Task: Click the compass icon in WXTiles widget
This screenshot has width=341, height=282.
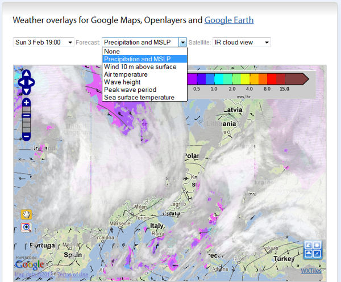Action: coord(317,254)
